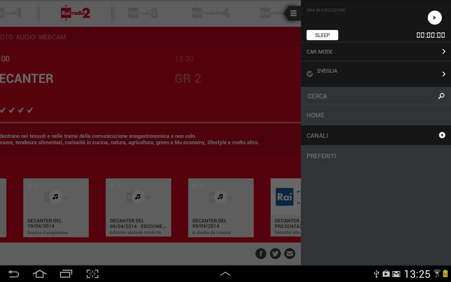Share on Twitter
451x282 pixels.
pos(275,253)
